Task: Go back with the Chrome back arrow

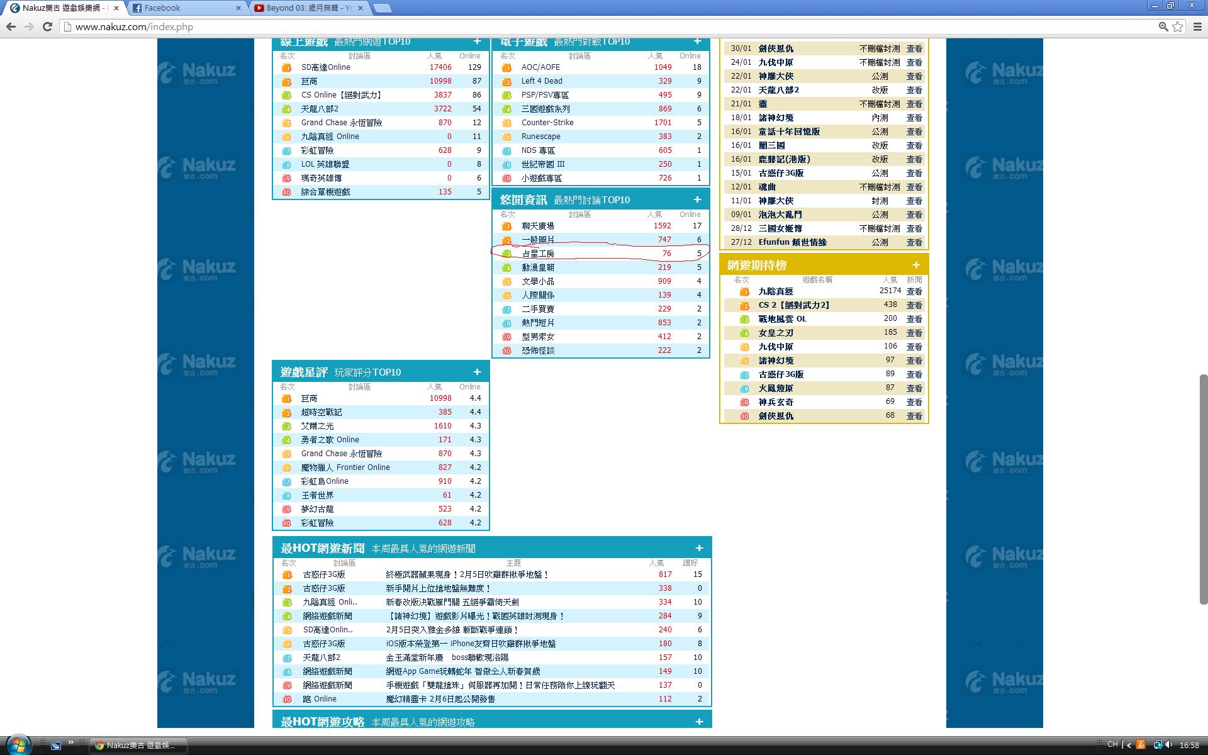Action: [11, 26]
